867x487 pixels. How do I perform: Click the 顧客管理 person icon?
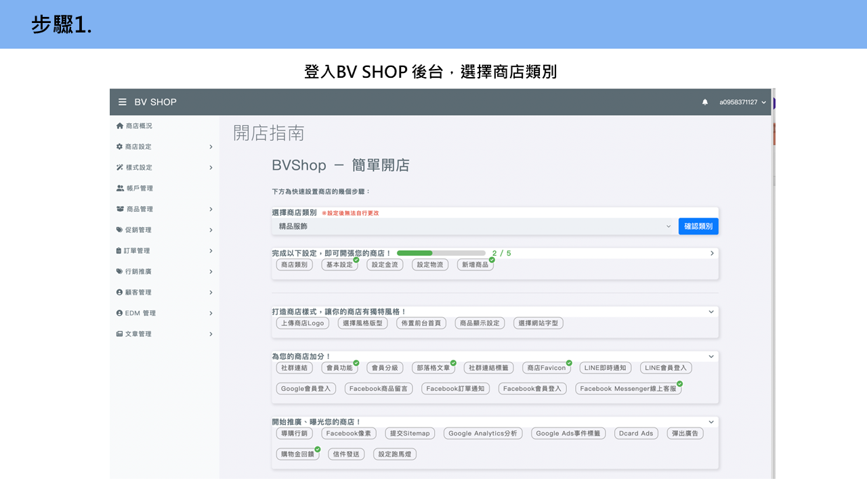coord(120,292)
